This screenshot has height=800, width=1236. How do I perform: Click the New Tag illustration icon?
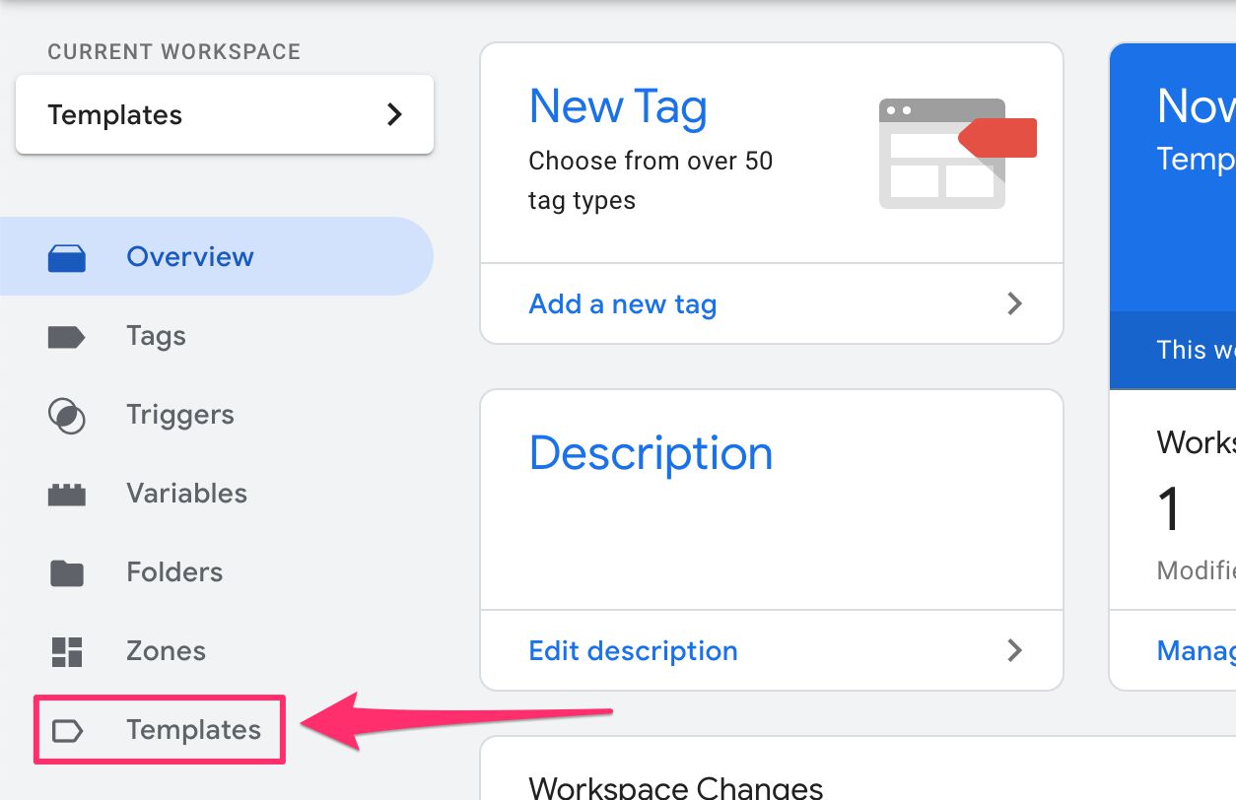(957, 153)
